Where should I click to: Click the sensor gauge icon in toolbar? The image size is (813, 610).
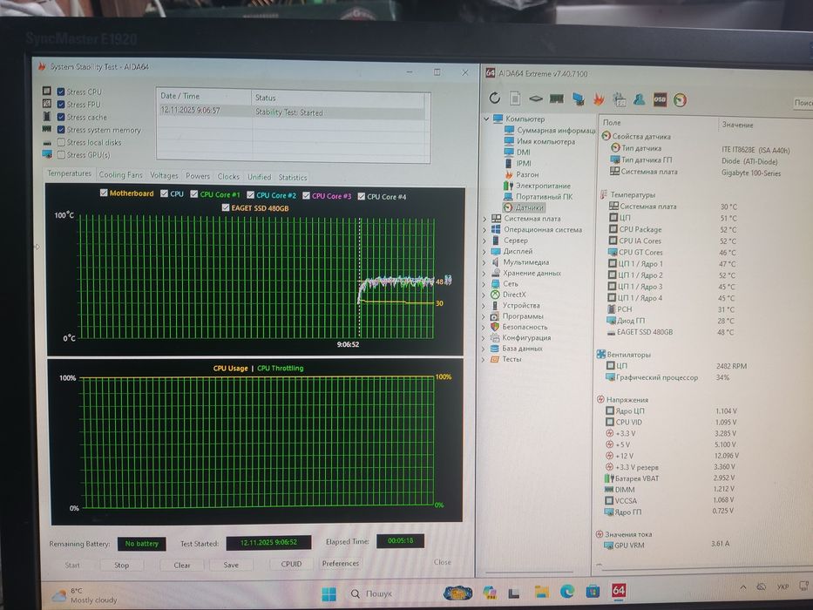click(x=680, y=100)
